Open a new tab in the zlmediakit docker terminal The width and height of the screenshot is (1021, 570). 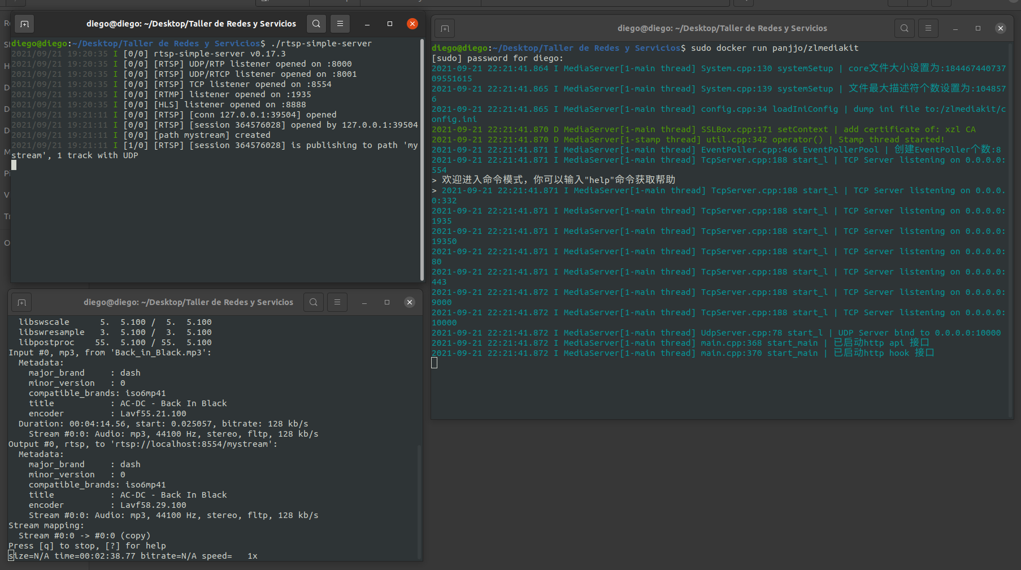[444, 28]
